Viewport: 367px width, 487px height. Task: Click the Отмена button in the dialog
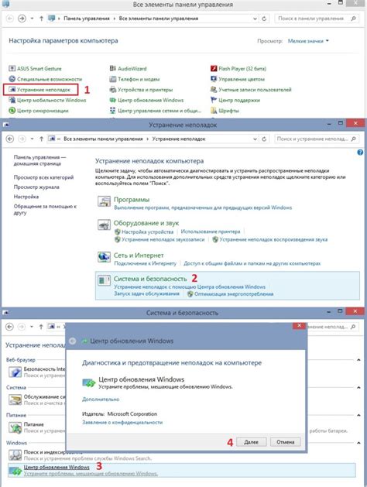point(286,442)
